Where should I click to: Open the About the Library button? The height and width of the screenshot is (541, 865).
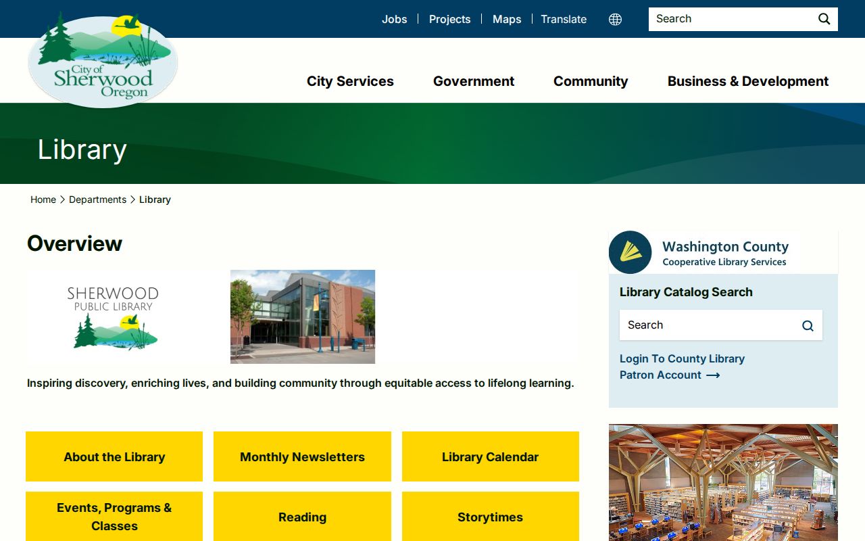[114, 456]
